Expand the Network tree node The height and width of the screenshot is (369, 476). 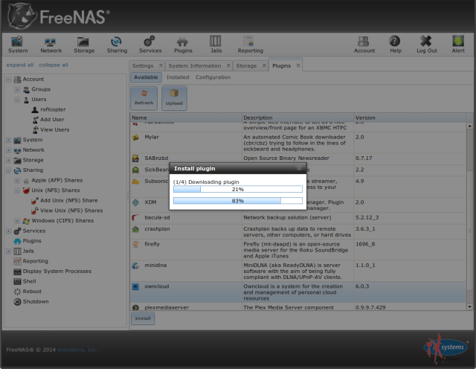tap(8, 150)
